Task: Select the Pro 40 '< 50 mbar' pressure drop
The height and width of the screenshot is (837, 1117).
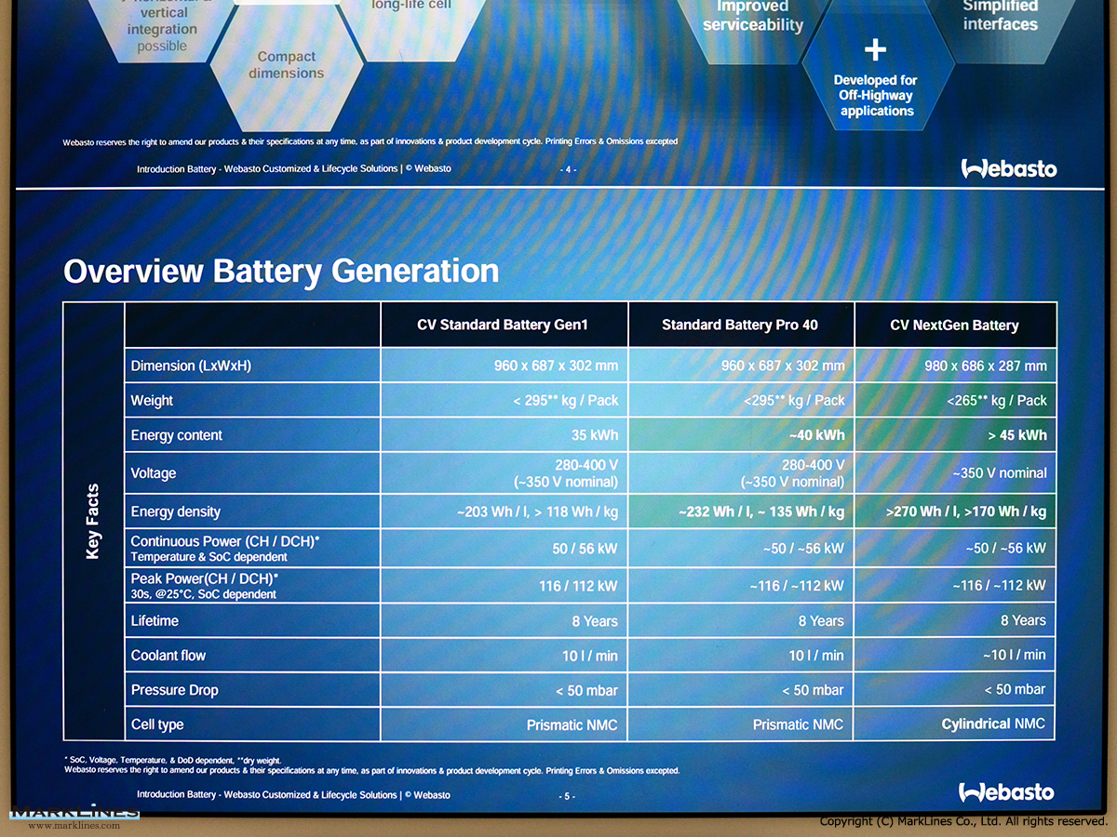Action: pyautogui.click(x=814, y=690)
